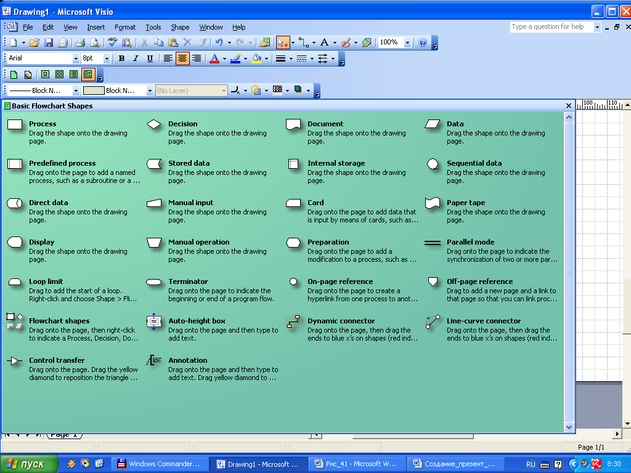Viewport: 631px width, 473px height.
Task: Toggle Names Only stencil view
Action: tap(74, 75)
